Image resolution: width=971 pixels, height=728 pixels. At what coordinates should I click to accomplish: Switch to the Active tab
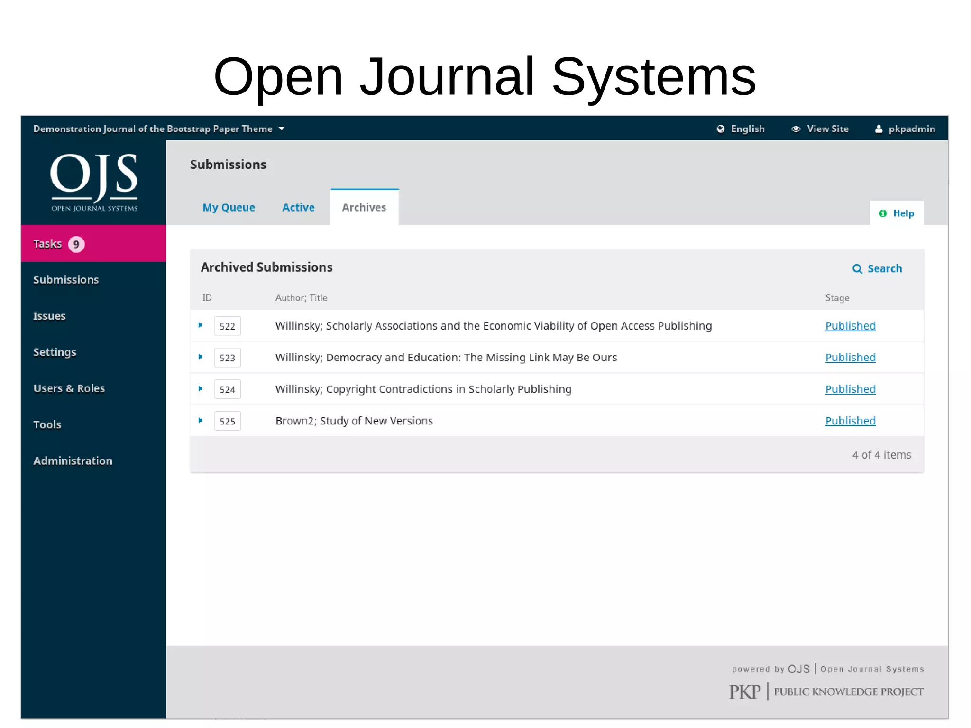coord(298,207)
